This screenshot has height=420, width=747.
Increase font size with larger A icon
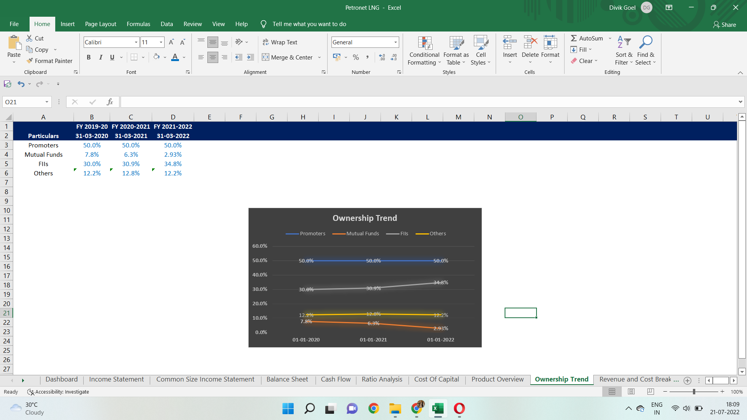[x=171, y=42]
